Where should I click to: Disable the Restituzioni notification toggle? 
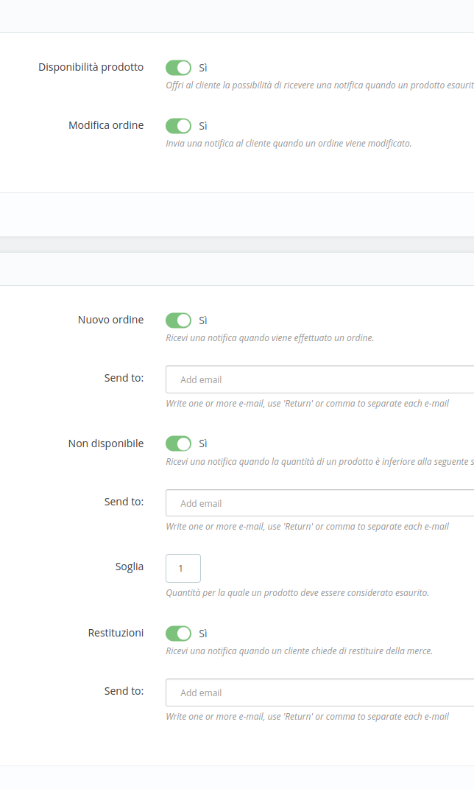(x=178, y=633)
